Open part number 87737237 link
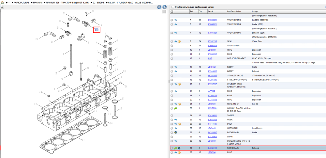The image size is (326, 158). [213, 84]
